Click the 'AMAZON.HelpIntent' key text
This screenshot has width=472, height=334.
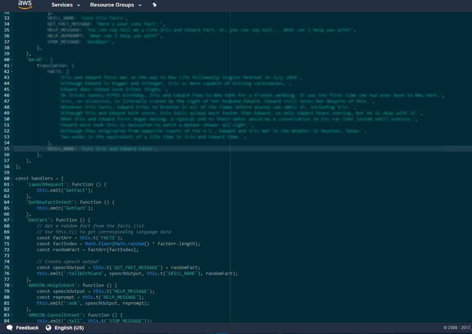(51, 285)
